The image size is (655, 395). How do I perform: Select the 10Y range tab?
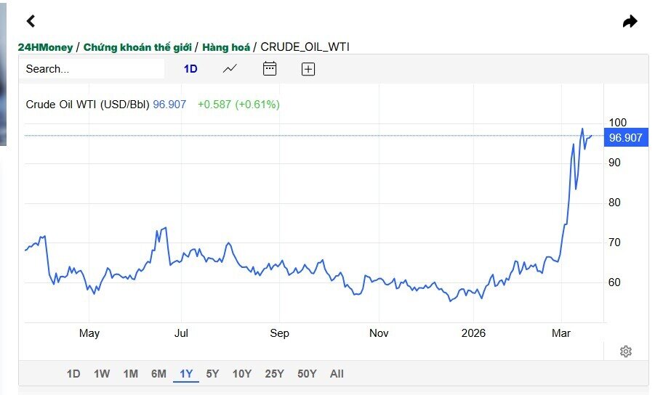242,374
